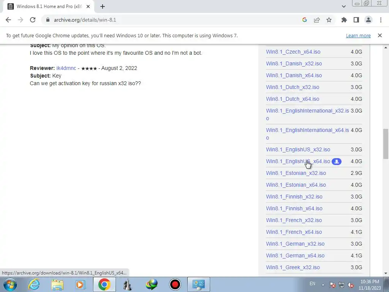Open Action Center flag icon in tray
The height and width of the screenshot is (292, 389).
[332, 285]
